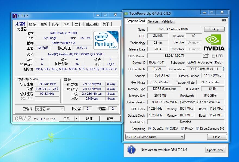The height and width of the screenshot is (162, 239).
Task: Enable the UEFI checkbox
Action: [213, 56]
